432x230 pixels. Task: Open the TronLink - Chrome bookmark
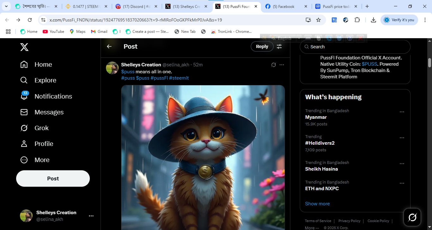(231, 32)
